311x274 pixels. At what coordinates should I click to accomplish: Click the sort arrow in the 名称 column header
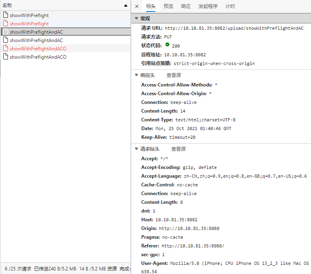click(125, 6)
